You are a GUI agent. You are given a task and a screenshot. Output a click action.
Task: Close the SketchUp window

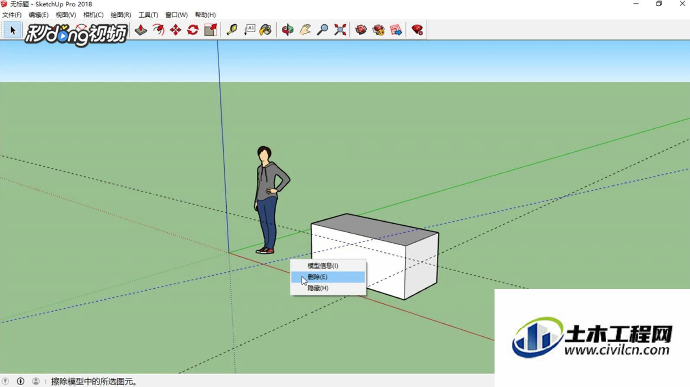pos(682,4)
